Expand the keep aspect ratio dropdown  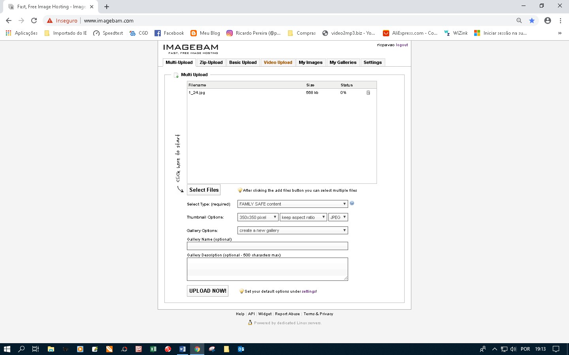pyautogui.click(x=303, y=217)
